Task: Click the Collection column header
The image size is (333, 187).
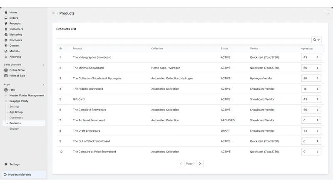Action: (157, 48)
